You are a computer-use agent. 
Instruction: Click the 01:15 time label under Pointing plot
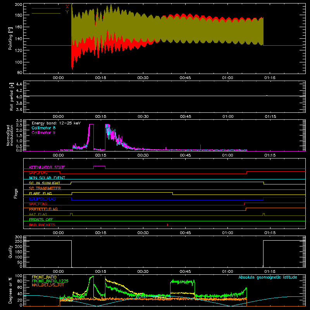tap(270, 78)
